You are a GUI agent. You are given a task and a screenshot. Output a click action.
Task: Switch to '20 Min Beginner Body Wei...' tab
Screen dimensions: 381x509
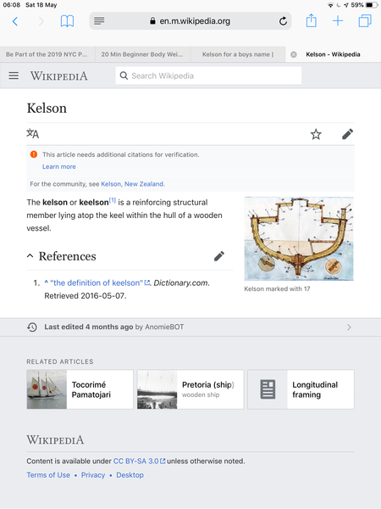tap(142, 54)
